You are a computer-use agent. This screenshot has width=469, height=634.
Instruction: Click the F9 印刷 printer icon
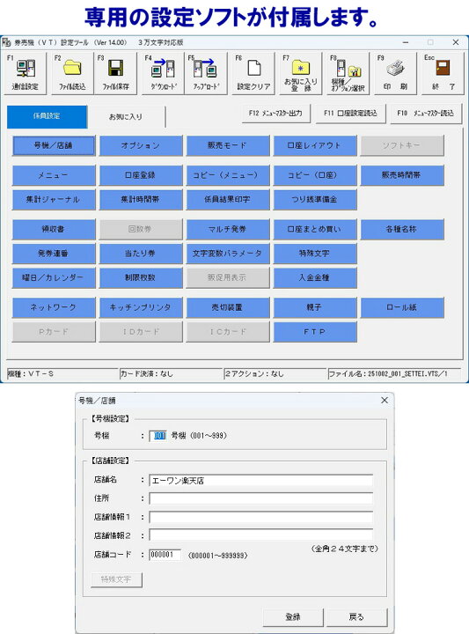pos(395,73)
